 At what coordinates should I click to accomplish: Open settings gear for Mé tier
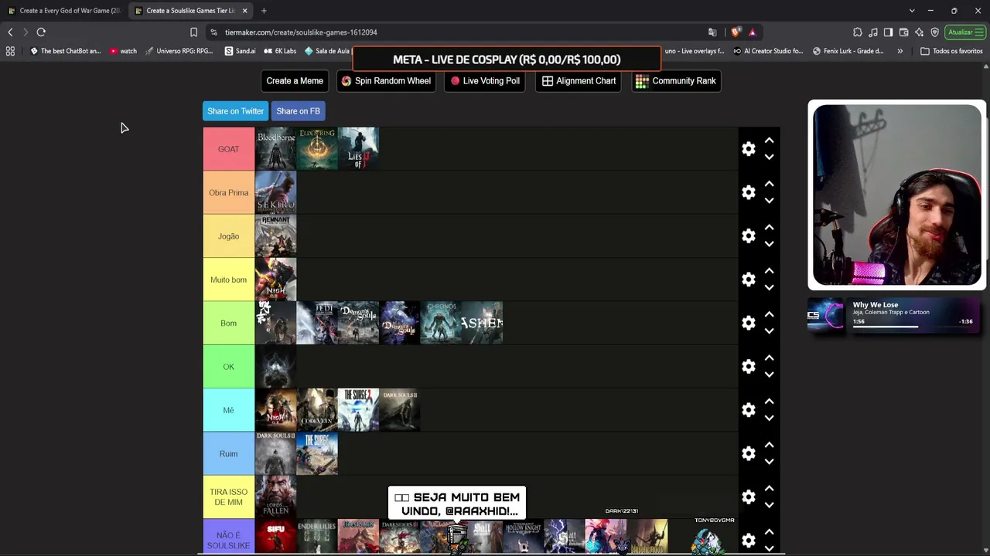pyautogui.click(x=748, y=410)
